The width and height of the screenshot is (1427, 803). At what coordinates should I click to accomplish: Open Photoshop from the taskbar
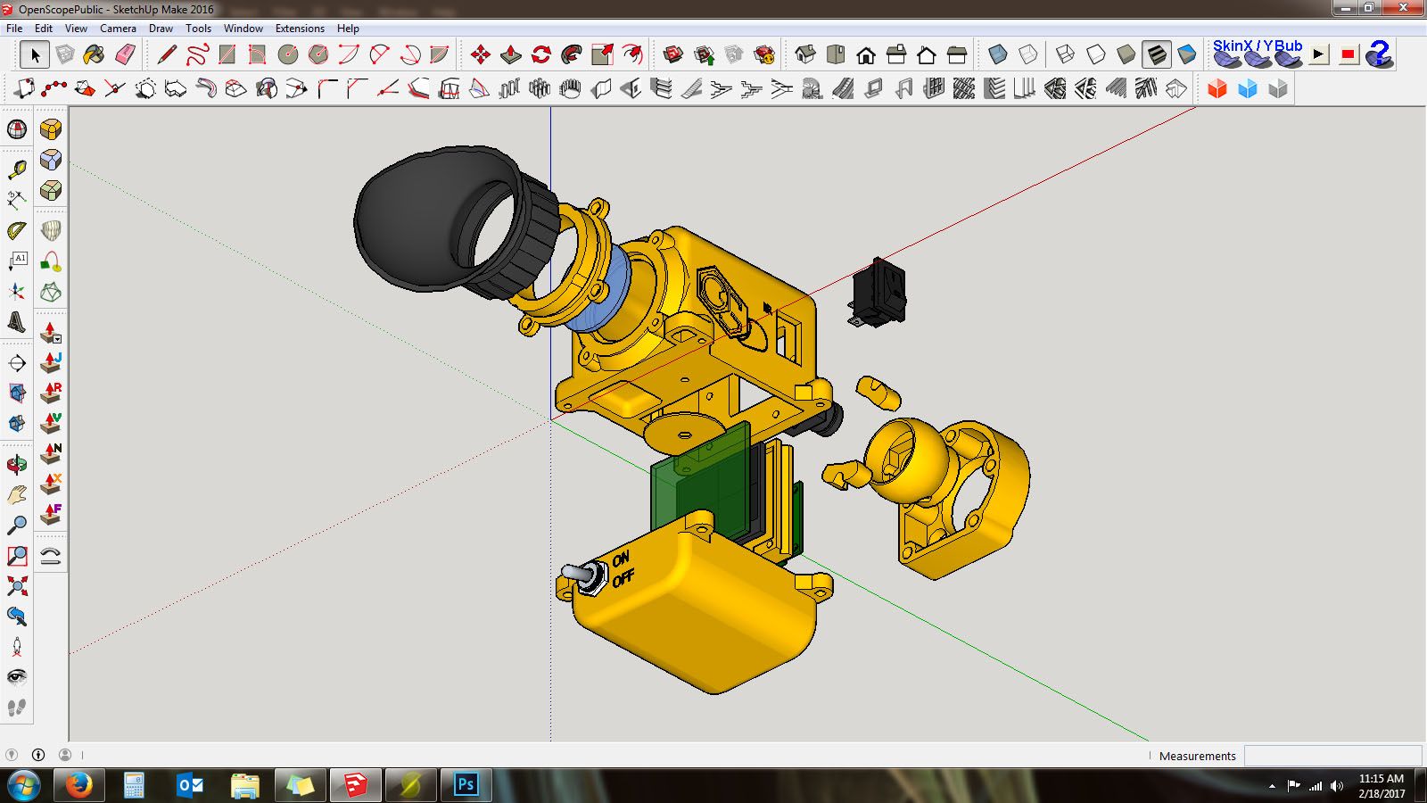point(466,785)
